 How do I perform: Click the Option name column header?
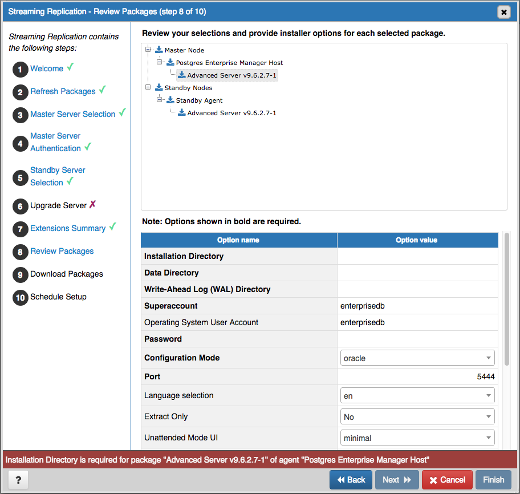pyautogui.click(x=239, y=240)
